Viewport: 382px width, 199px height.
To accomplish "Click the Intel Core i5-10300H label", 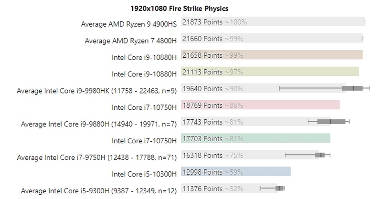I will tap(144, 173).
